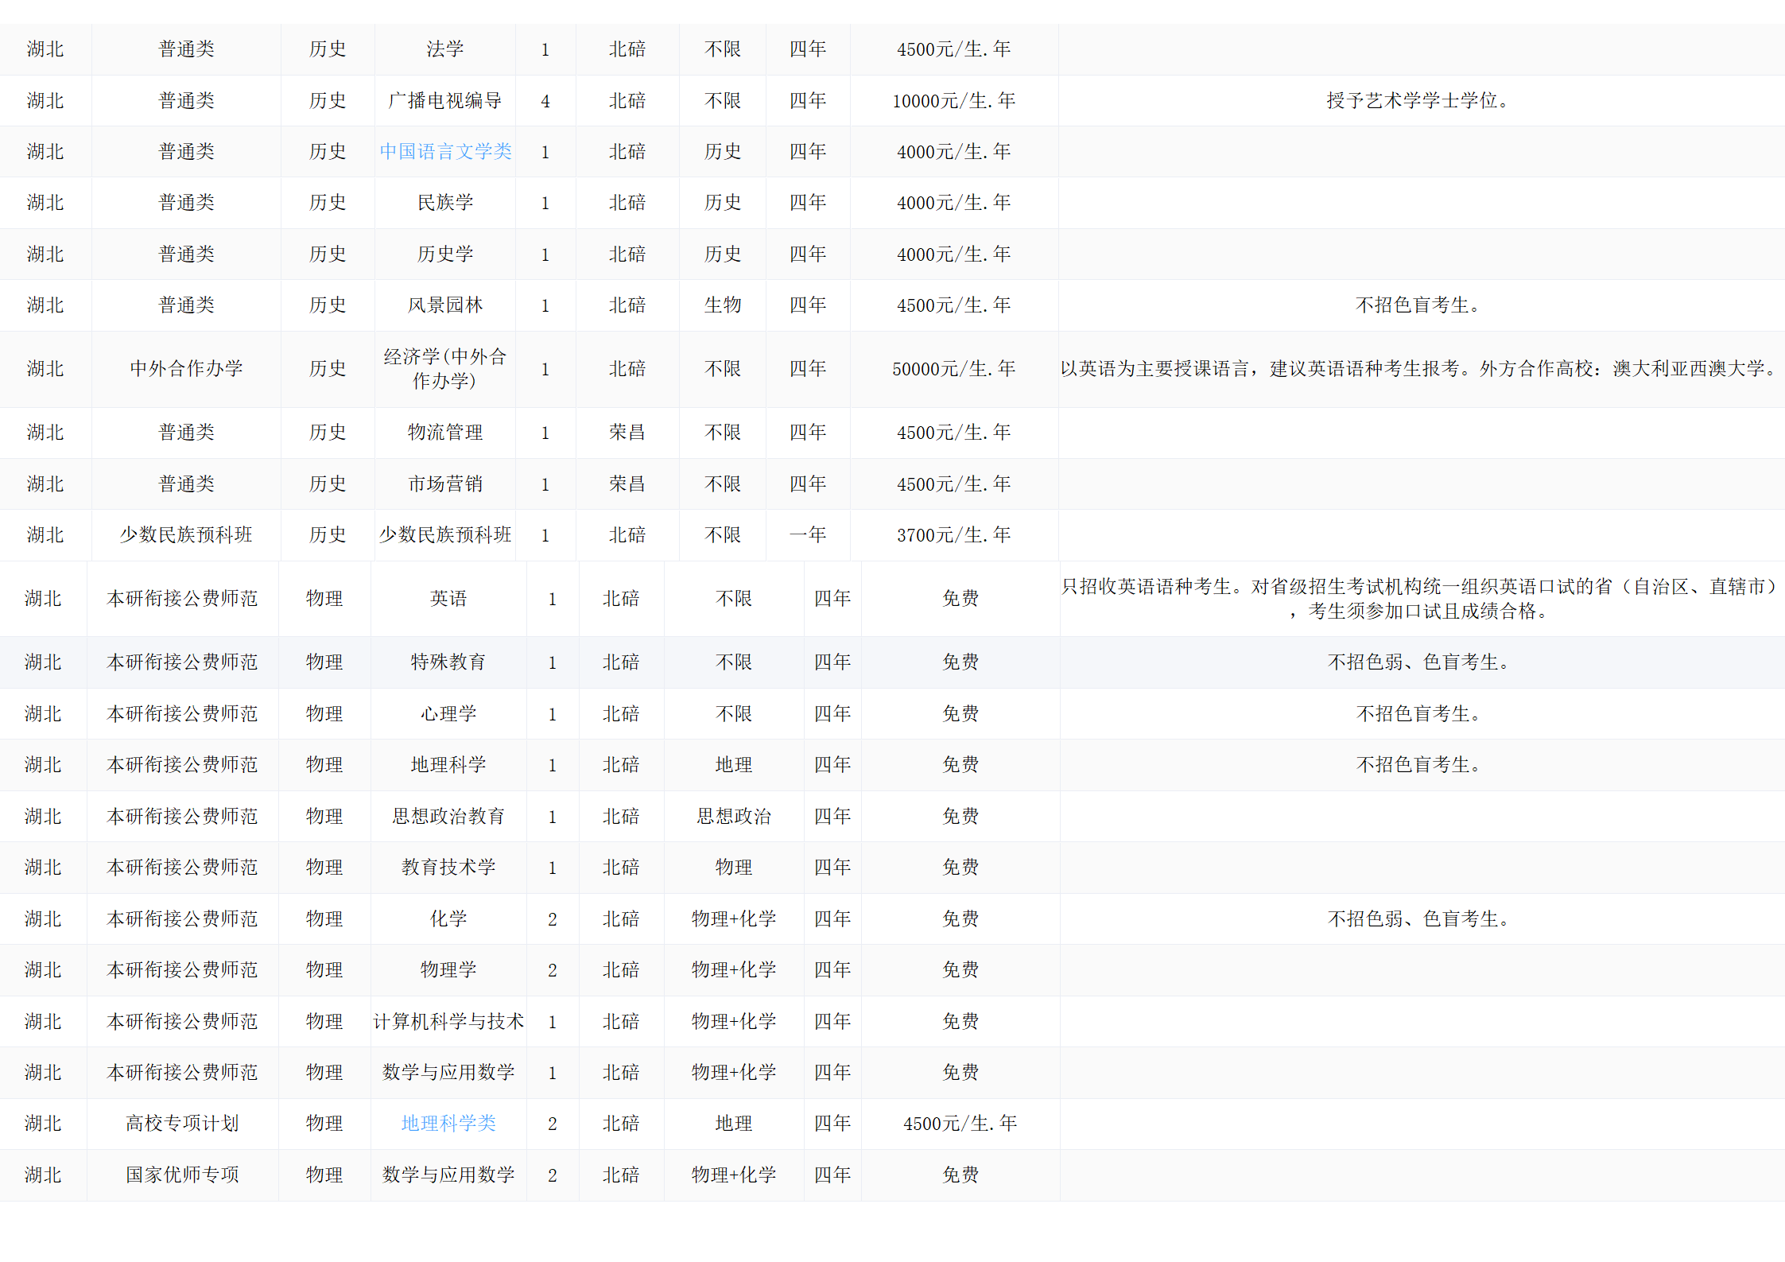Click the 思想政治教育 major cell

[448, 817]
